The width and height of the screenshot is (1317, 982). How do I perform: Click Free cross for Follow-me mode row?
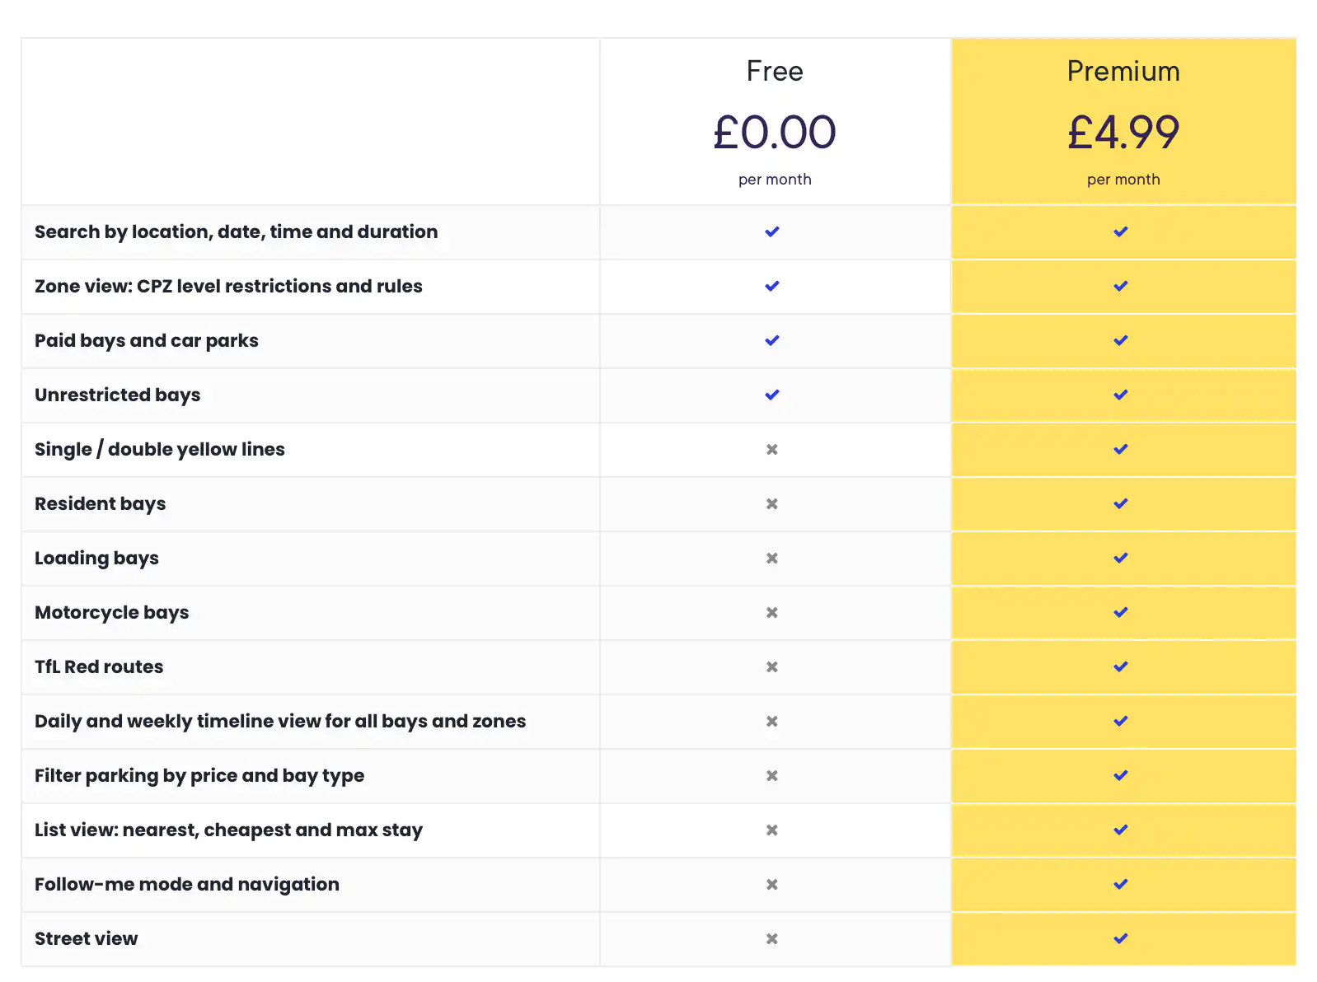pyautogui.click(x=771, y=884)
